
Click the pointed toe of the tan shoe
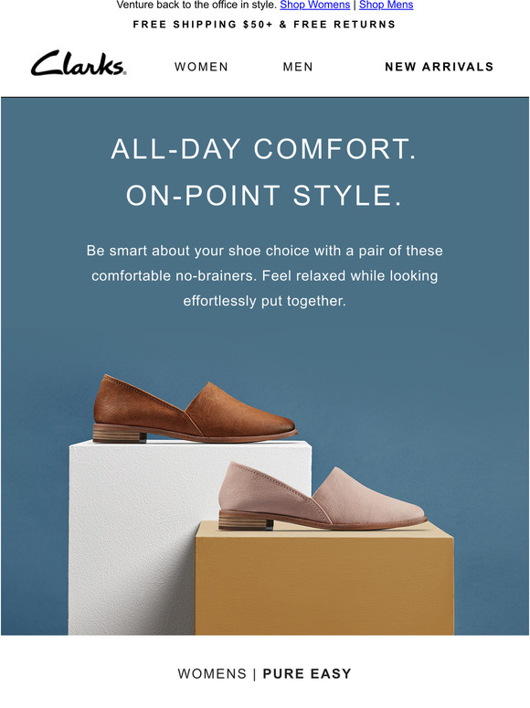pos(280,424)
